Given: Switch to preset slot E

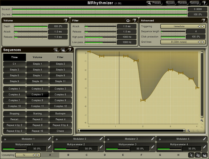Looking at the screenshot, I should click(x=123, y=155).
